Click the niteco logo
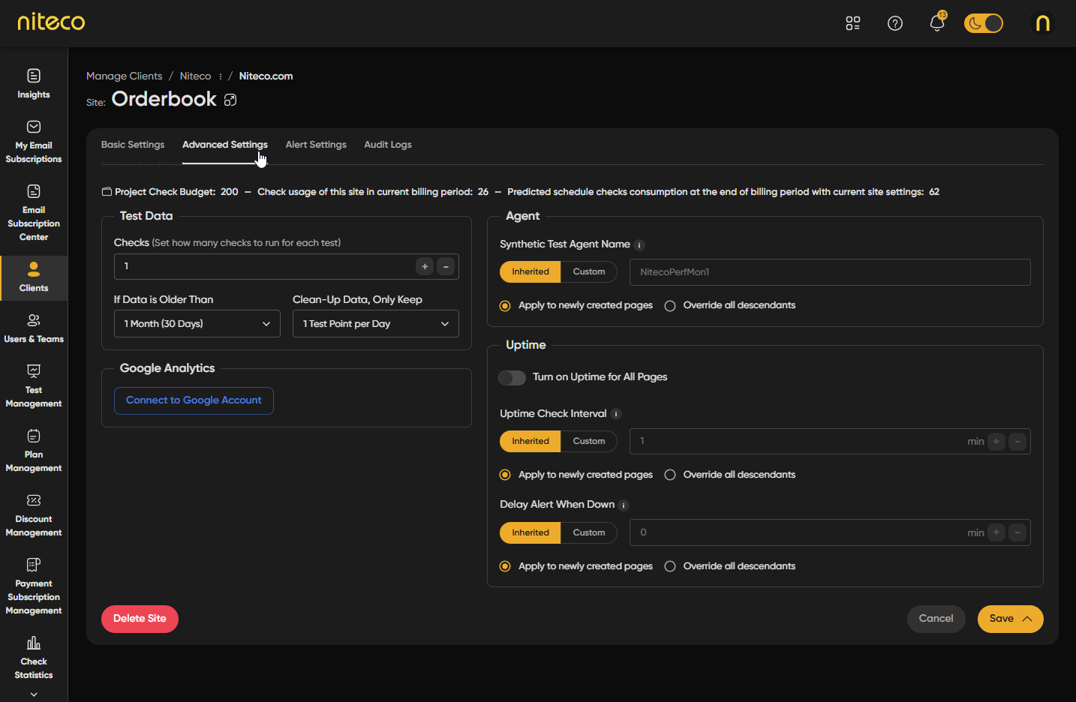Viewport: 1076px width, 702px height. [x=51, y=22]
